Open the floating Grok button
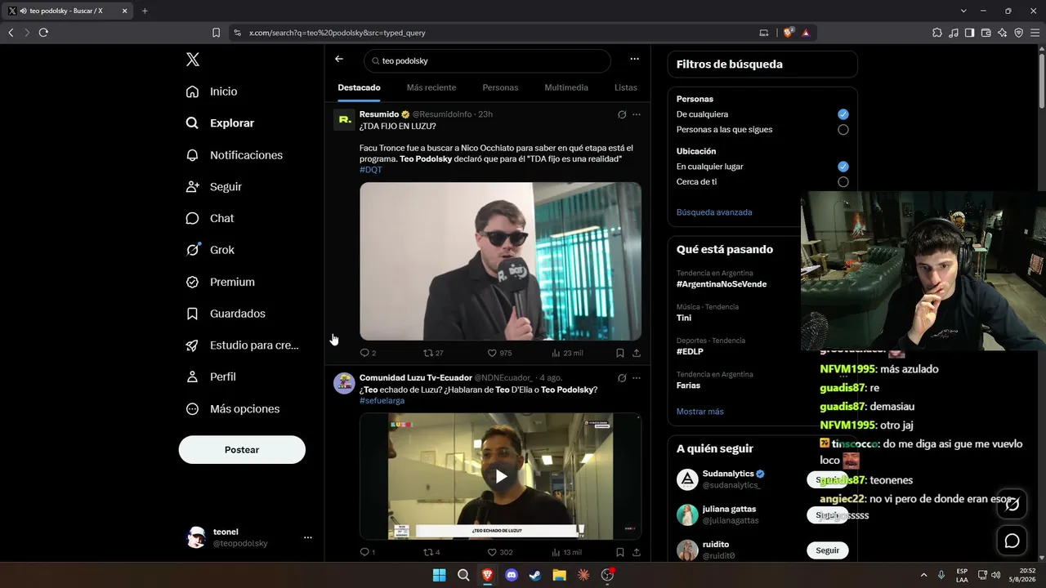This screenshot has height=588, width=1046. coord(1012,503)
